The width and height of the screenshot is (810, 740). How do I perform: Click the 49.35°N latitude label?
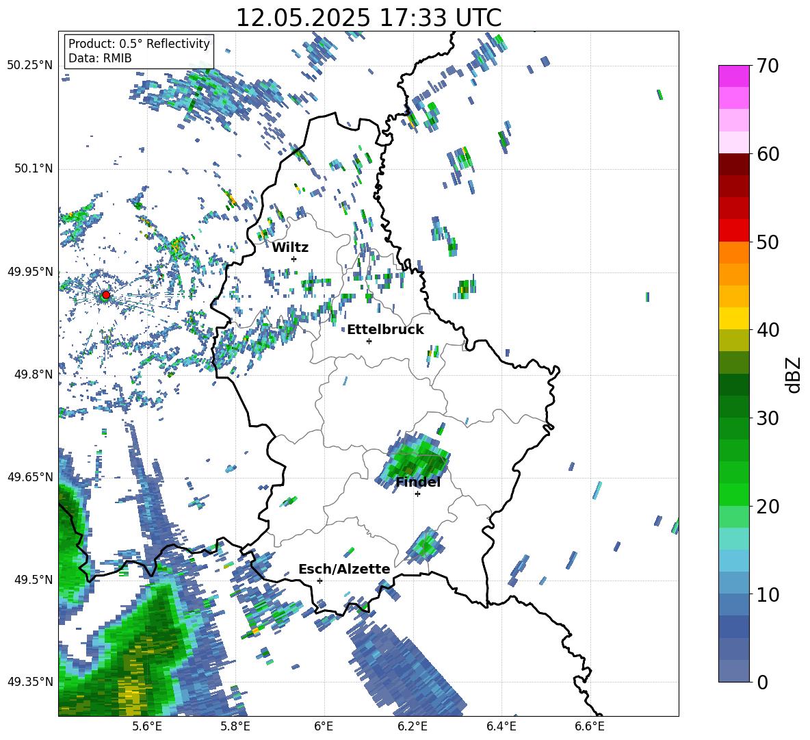click(x=30, y=682)
